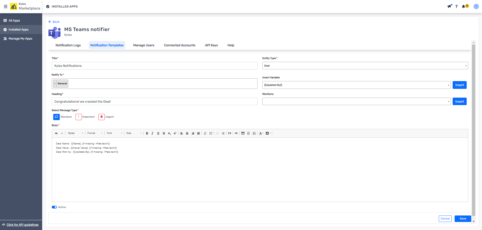The width and height of the screenshot is (482, 230).
Task: Open the Connected Accounts tab
Action: pyautogui.click(x=180, y=45)
